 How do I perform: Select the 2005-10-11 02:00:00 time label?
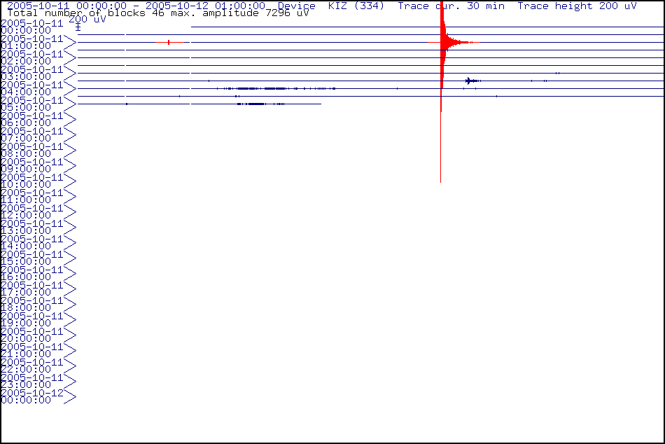pyautogui.click(x=31, y=57)
